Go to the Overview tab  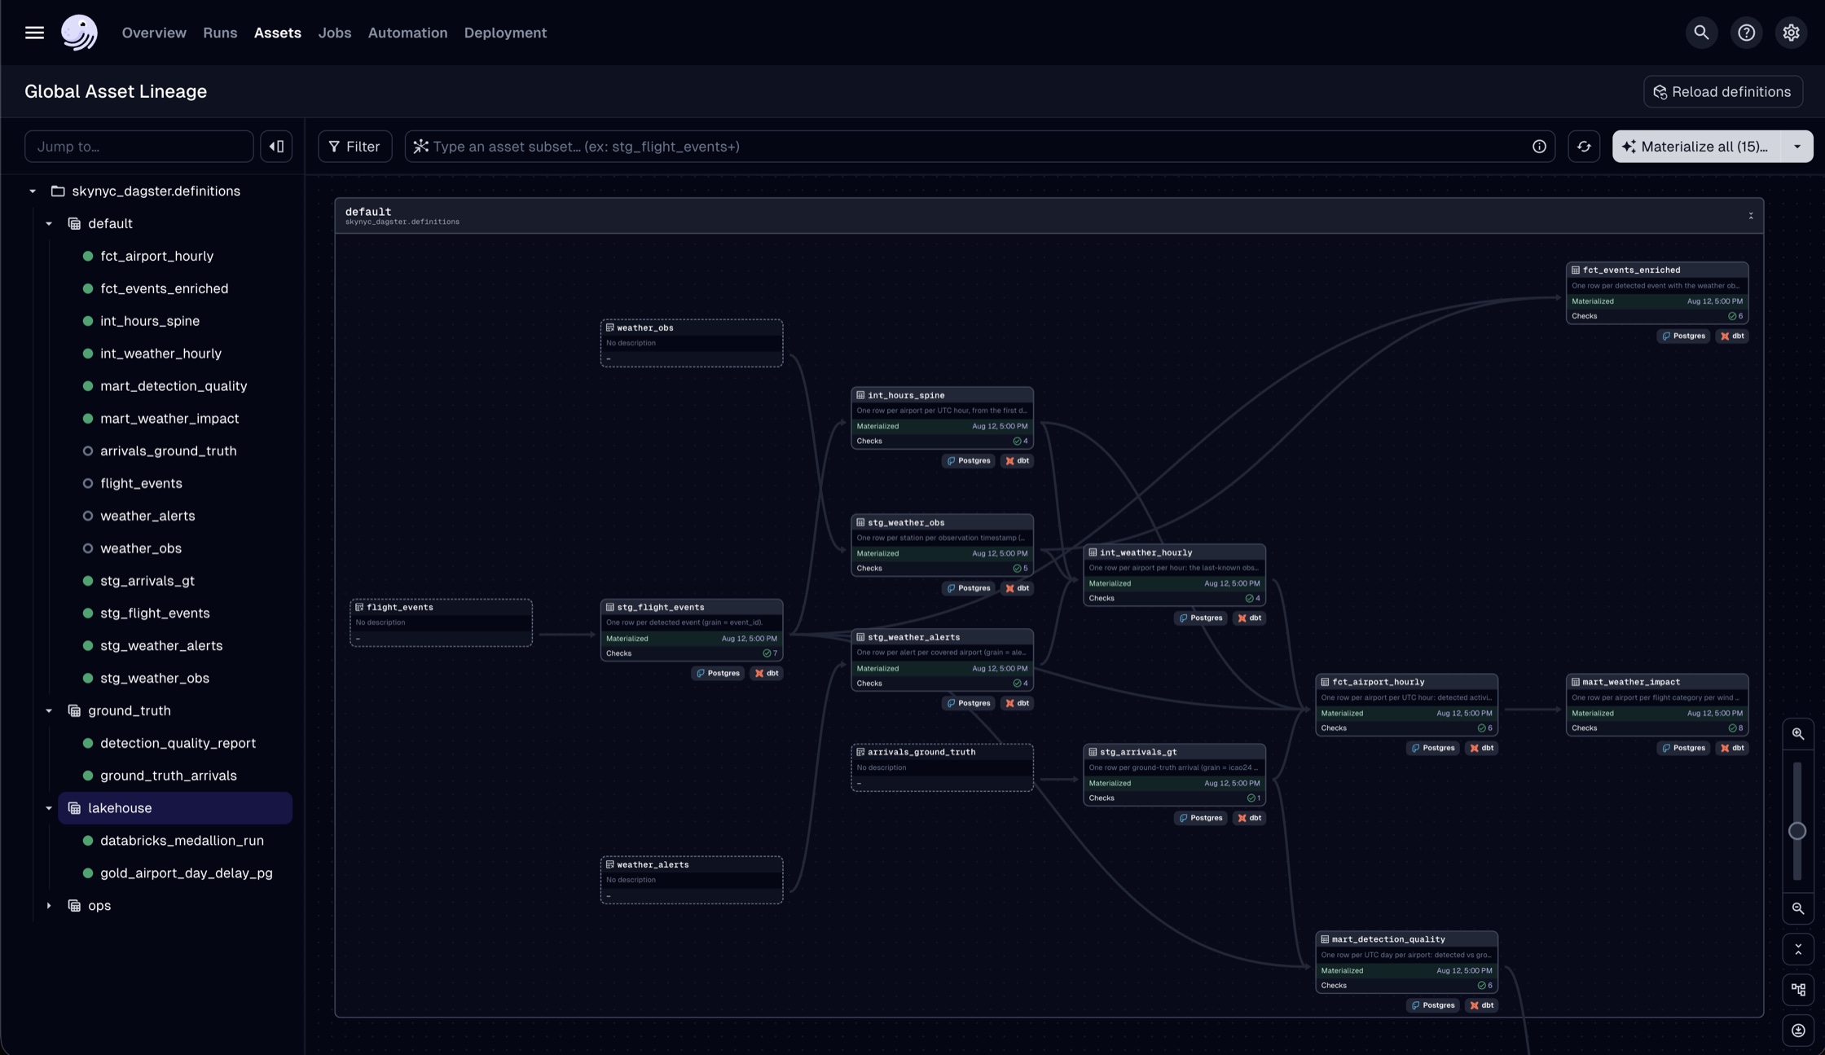coord(154,33)
